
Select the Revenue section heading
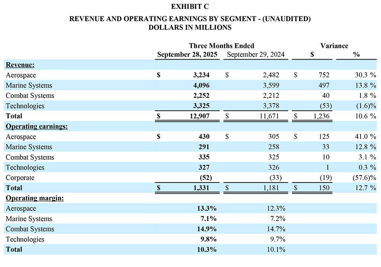[20, 65]
